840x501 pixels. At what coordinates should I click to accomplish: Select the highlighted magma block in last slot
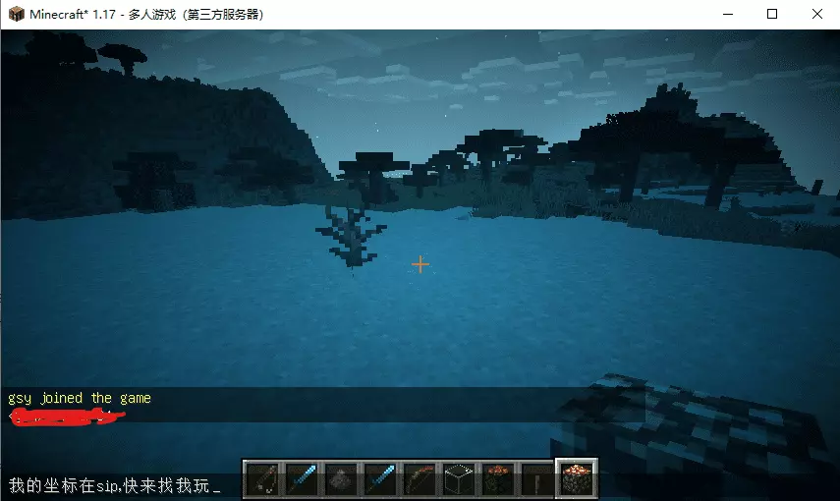(x=577, y=478)
